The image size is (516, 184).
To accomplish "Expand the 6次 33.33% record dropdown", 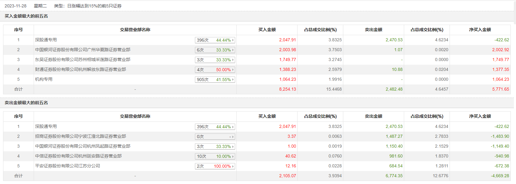I will [x=215, y=50].
